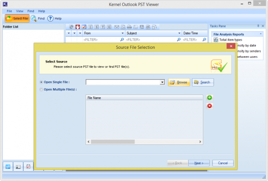Open tasks view via clipboard checkmark icon
This screenshot has width=268, height=181.
tap(29, 167)
